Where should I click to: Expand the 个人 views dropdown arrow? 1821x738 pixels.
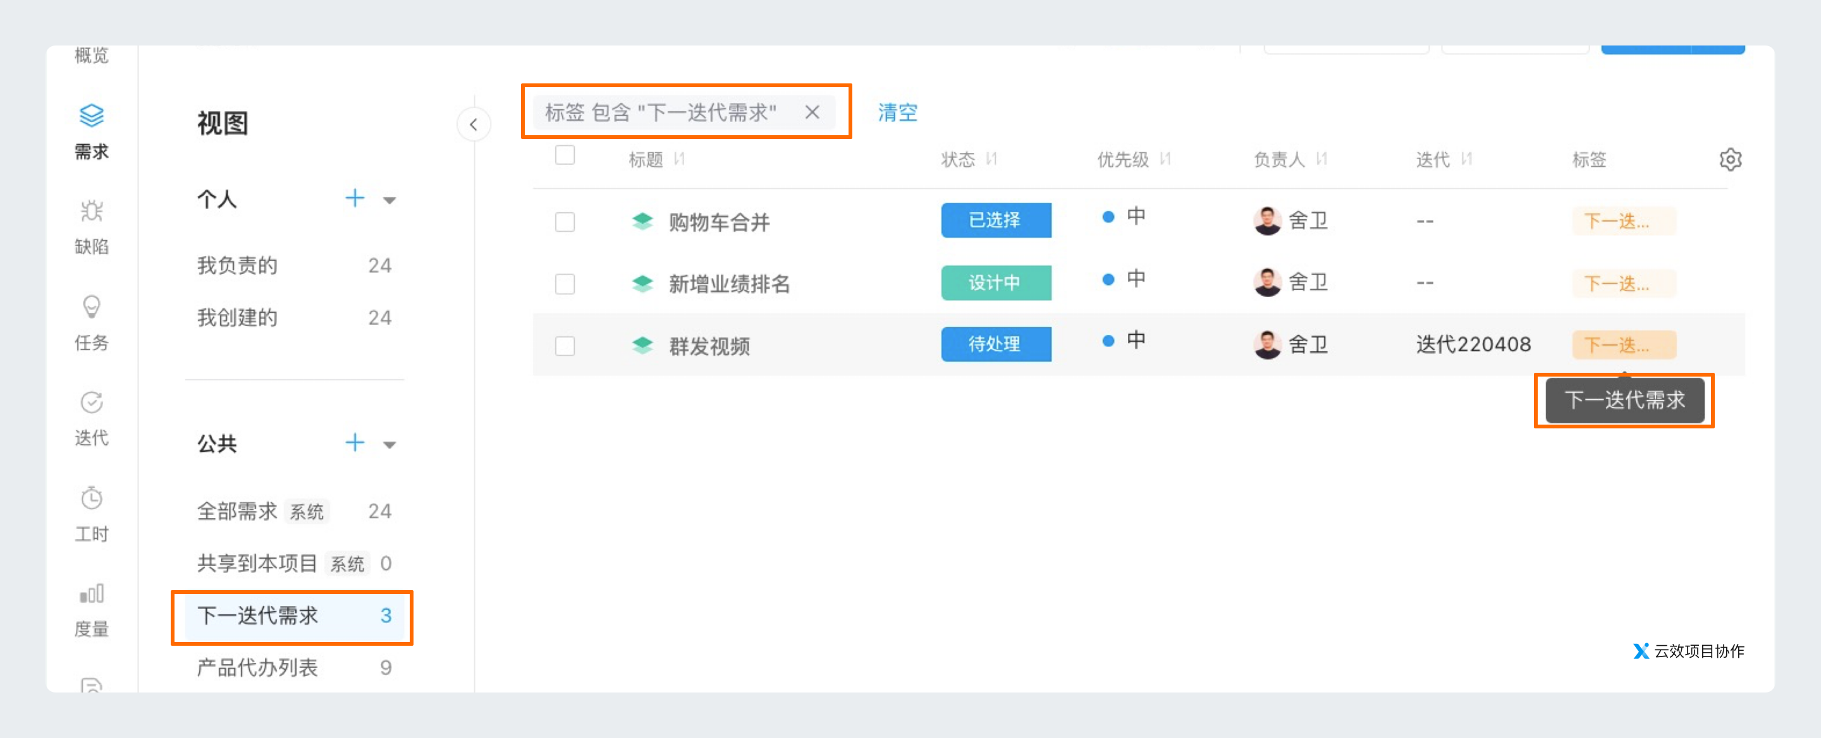(389, 200)
